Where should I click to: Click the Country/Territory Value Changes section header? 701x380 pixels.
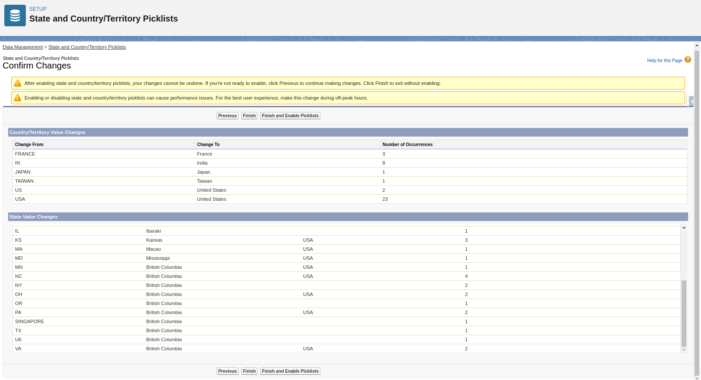[348, 132]
